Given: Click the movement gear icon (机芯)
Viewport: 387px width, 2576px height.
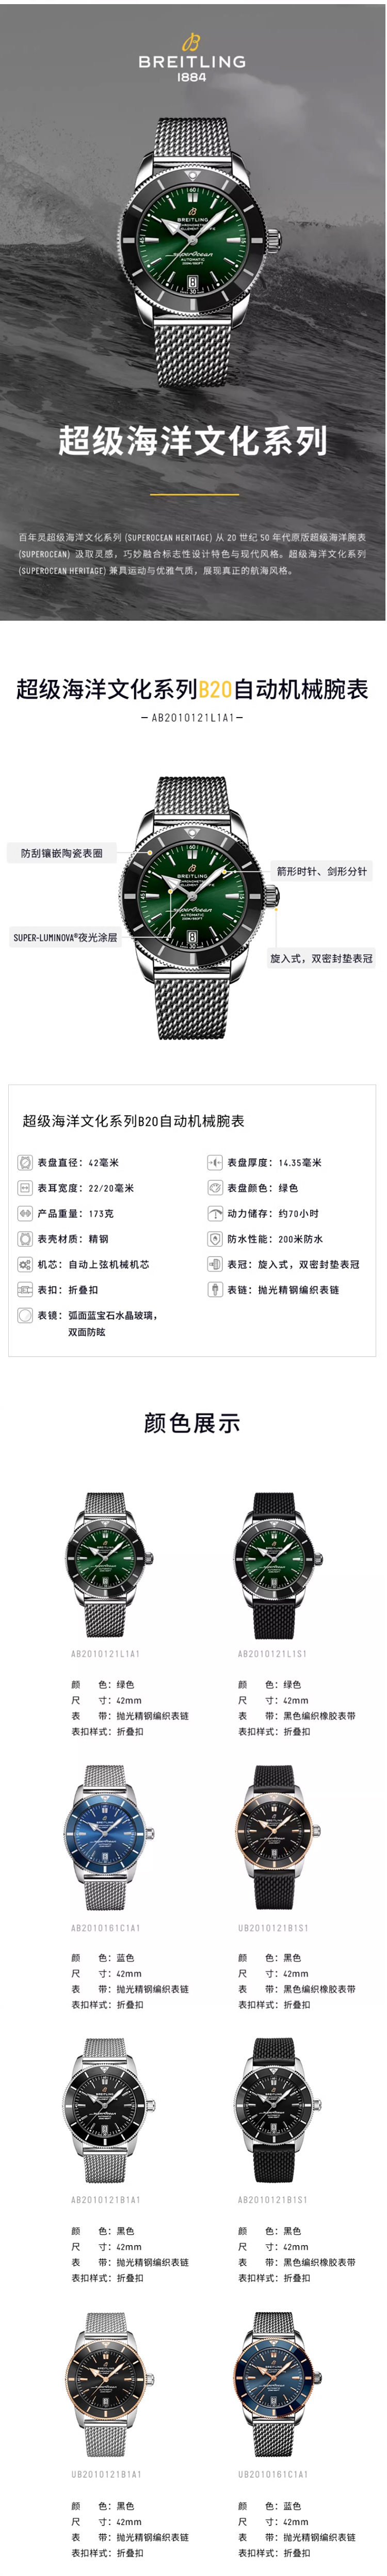Looking at the screenshot, I should [25, 1264].
